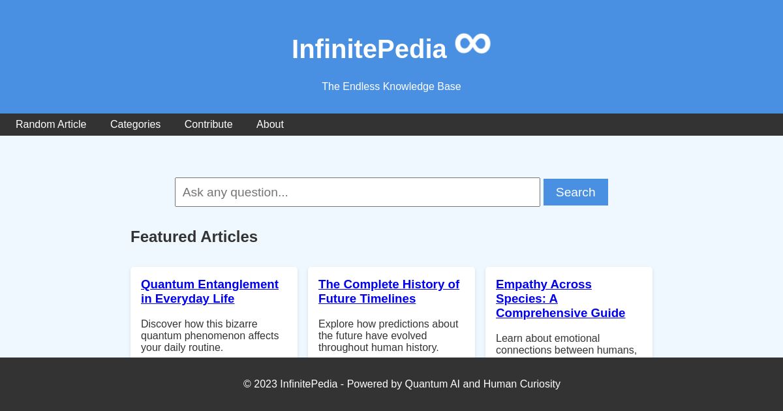The height and width of the screenshot is (411, 783).
Task: Open The Complete History of Future Timelines
Action: (389, 292)
